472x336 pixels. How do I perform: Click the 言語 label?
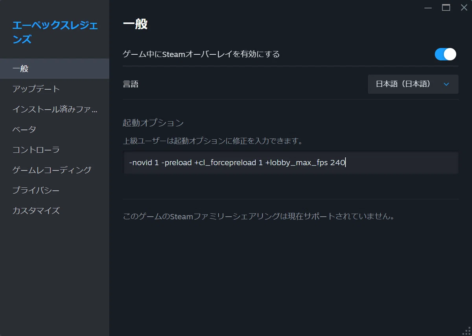[131, 84]
